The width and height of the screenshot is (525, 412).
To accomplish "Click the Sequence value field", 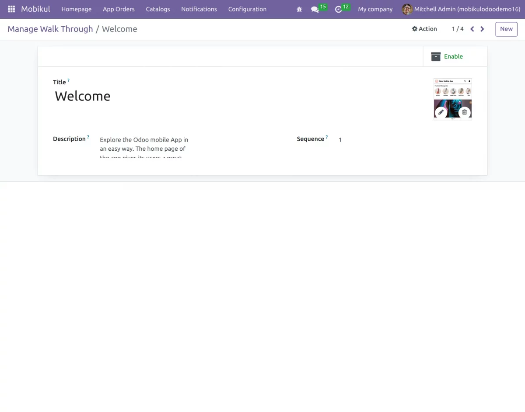I will pyautogui.click(x=340, y=139).
